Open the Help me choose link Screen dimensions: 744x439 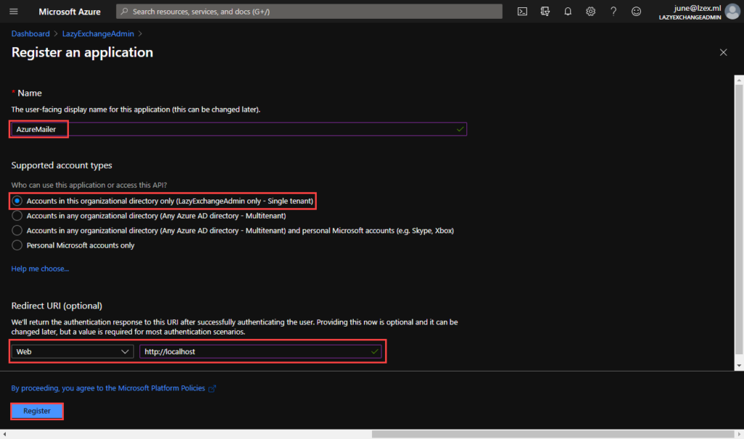click(x=40, y=268)
